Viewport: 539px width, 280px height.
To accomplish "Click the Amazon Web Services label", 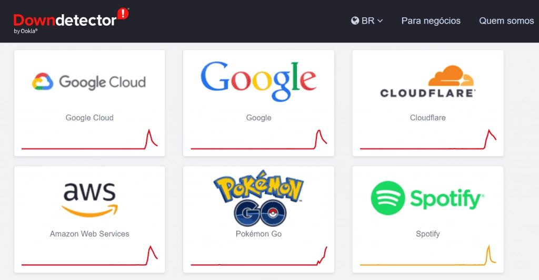I will point(89,234).
